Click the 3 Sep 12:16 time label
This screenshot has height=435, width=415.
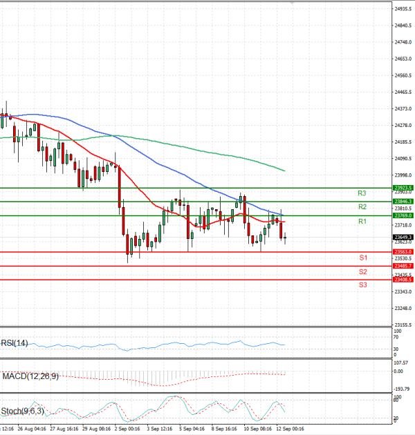click(x=160, y=429)
